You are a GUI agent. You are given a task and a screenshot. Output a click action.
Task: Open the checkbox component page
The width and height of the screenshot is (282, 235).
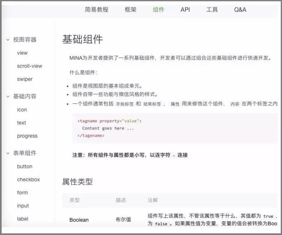29,179
